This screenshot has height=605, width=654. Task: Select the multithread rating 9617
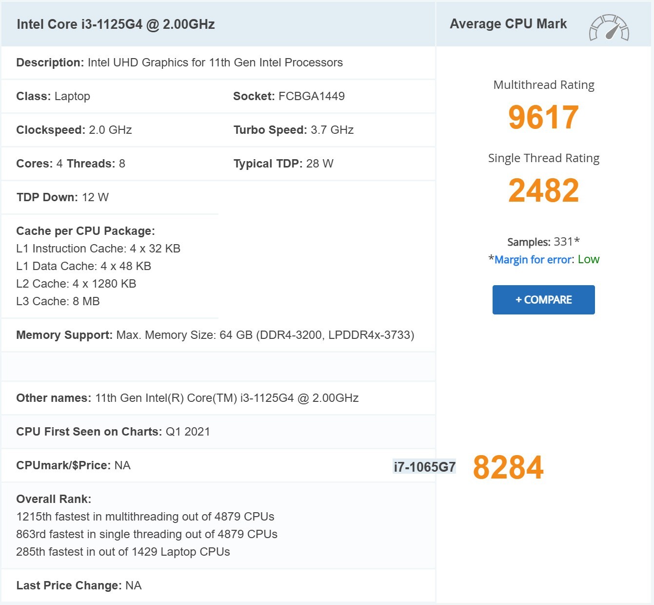click(x=543, y=117)
